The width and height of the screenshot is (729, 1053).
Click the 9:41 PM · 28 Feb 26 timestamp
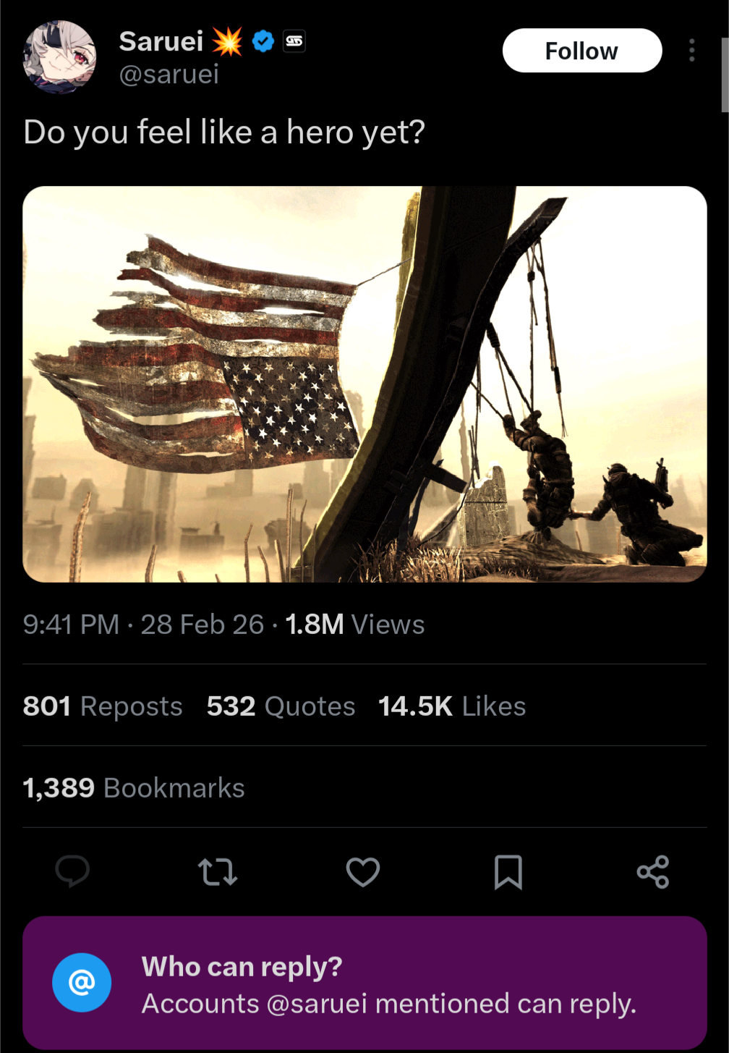(x=143, y=625)
